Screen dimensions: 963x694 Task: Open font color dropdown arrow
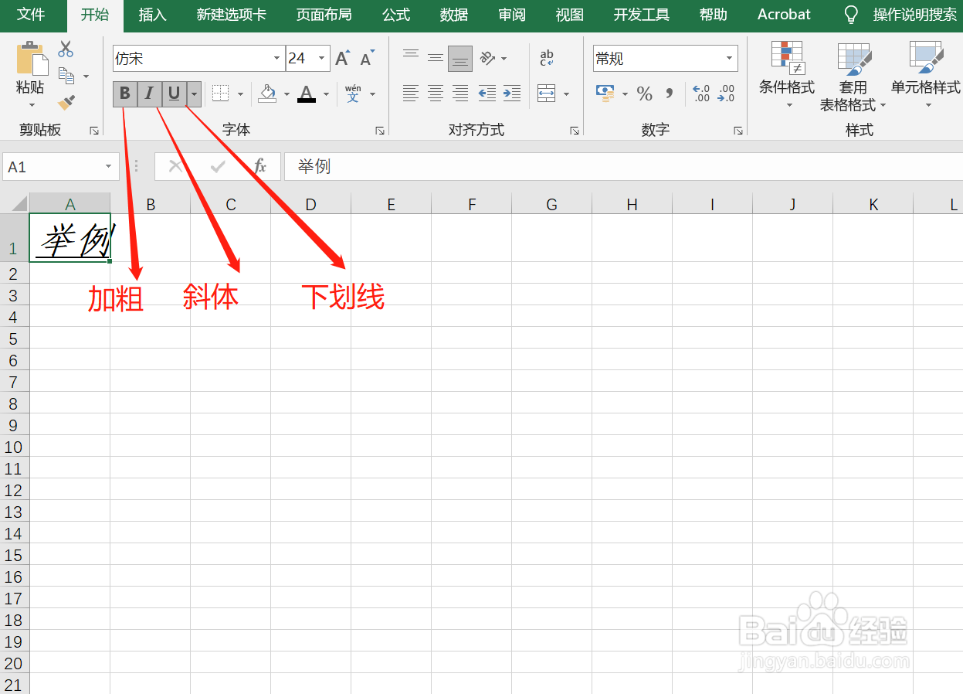point(326,94)
